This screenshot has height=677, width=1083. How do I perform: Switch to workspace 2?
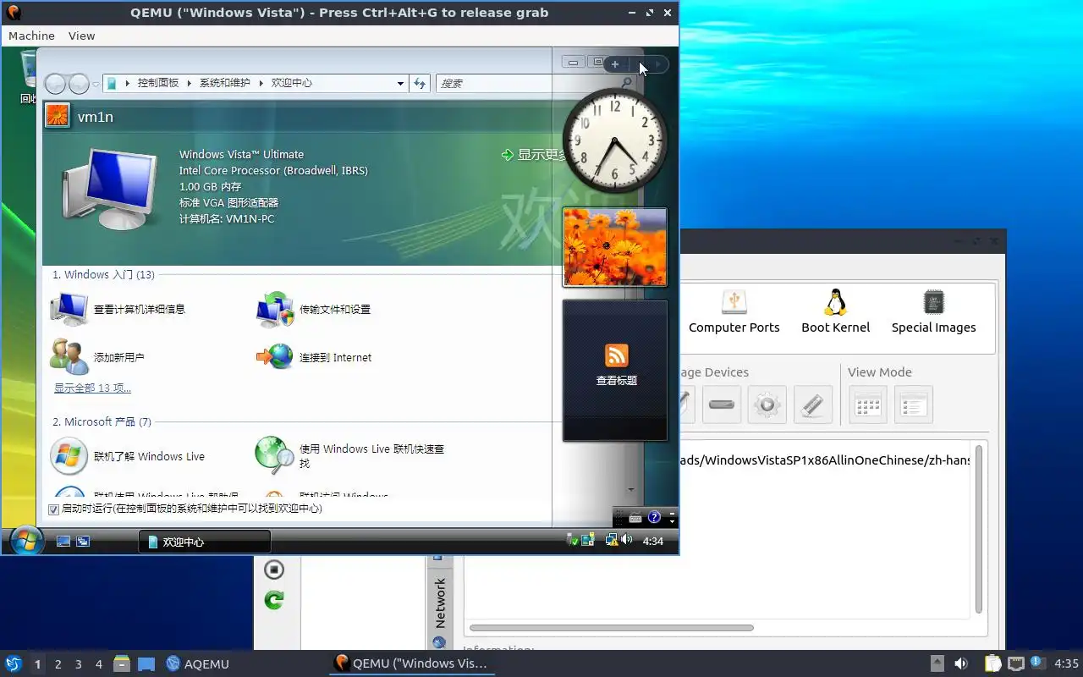[58, 664]
